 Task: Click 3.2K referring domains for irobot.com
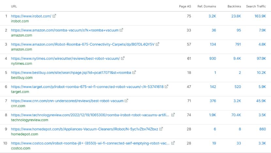point(212,16)
